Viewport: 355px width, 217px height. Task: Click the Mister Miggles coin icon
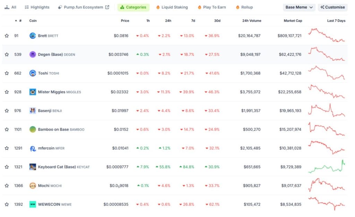point(33,92)
